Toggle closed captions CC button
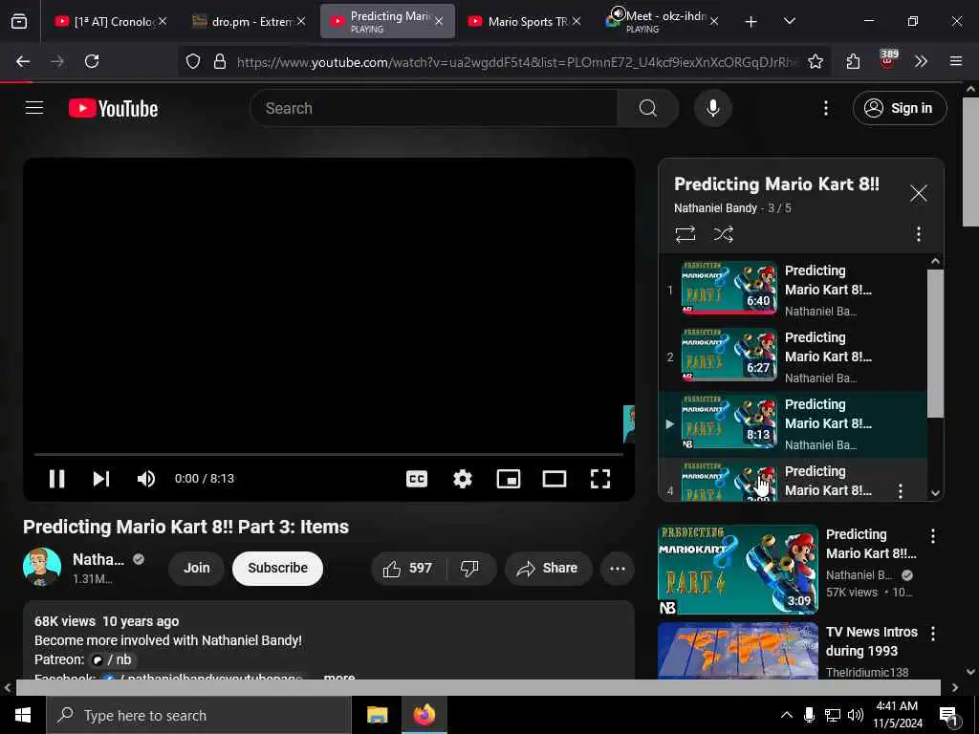Screen dimensions: 979x734 point(417,479)
